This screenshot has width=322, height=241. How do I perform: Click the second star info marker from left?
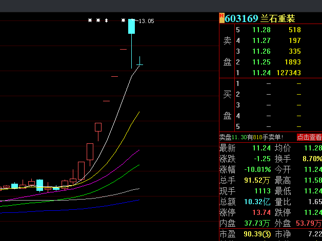click(x=98, y=20)
